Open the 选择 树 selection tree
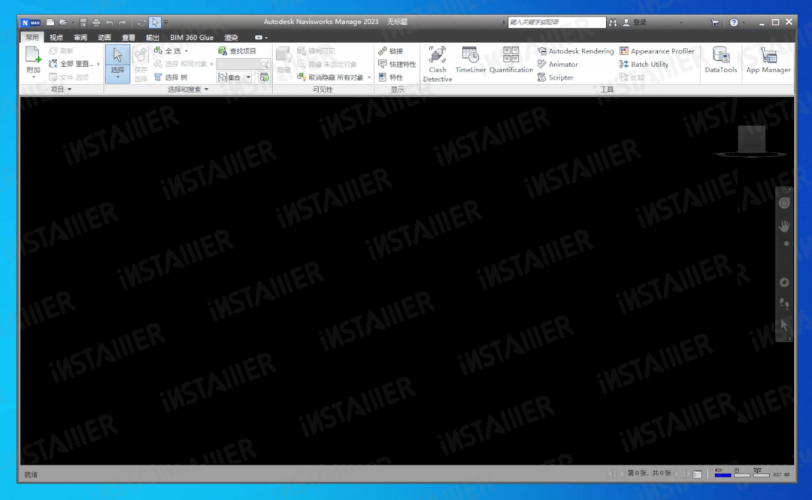Viewport: 812px width, 500px height. pos(171,77)
